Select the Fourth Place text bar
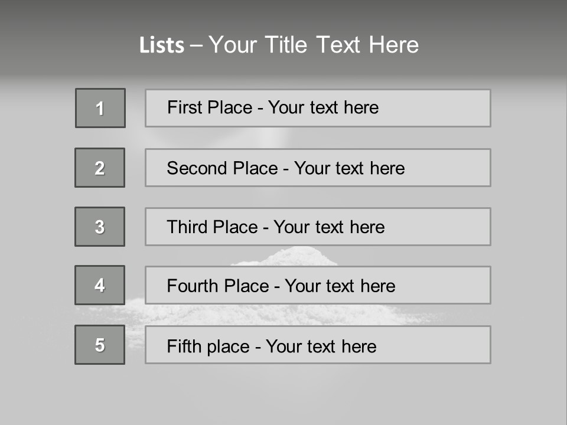Image resolution: width=567 pixels, height=425 pixels. tap(318, 285)
